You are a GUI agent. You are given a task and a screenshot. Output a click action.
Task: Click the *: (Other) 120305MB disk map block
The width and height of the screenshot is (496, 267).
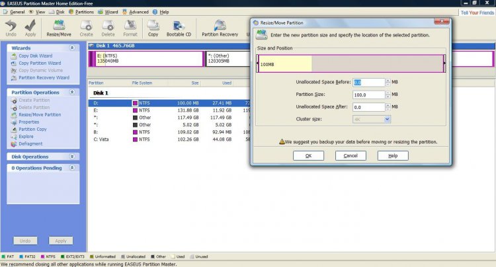227,58
